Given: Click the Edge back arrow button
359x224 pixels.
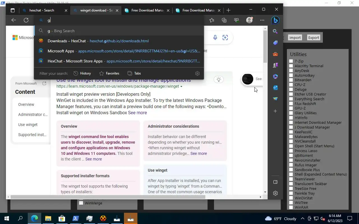Looking at the screenshot, I should point(13,20).
